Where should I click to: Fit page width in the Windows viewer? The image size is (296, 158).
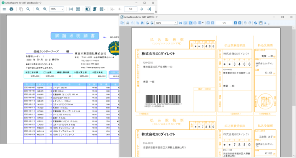pyautogui.click(x=71, y=9)
